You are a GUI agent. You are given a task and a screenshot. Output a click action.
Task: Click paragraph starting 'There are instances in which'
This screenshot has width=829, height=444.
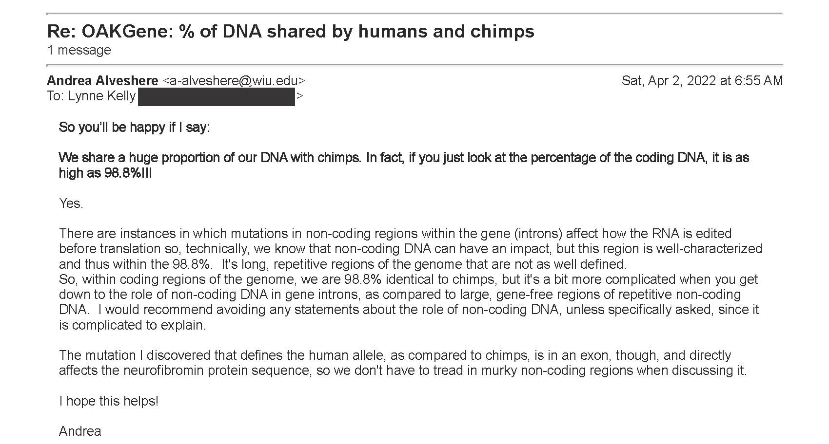tap(410, 249)
